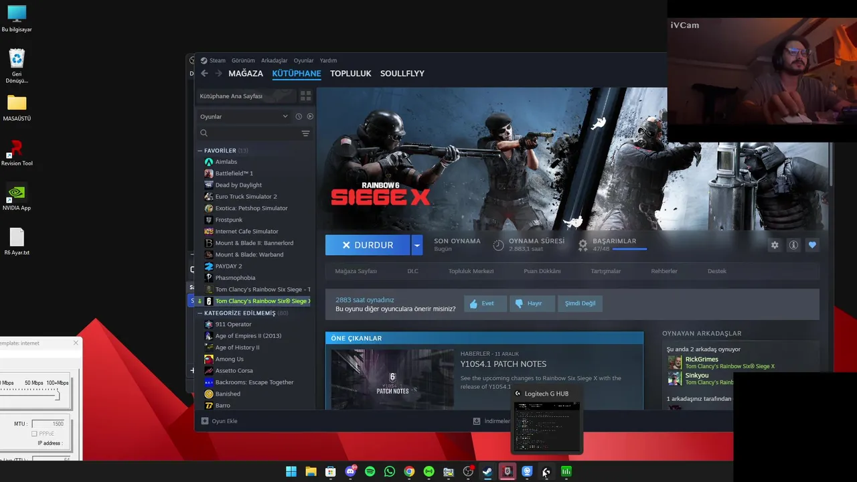Open the DLC tab link

point(412,271)
